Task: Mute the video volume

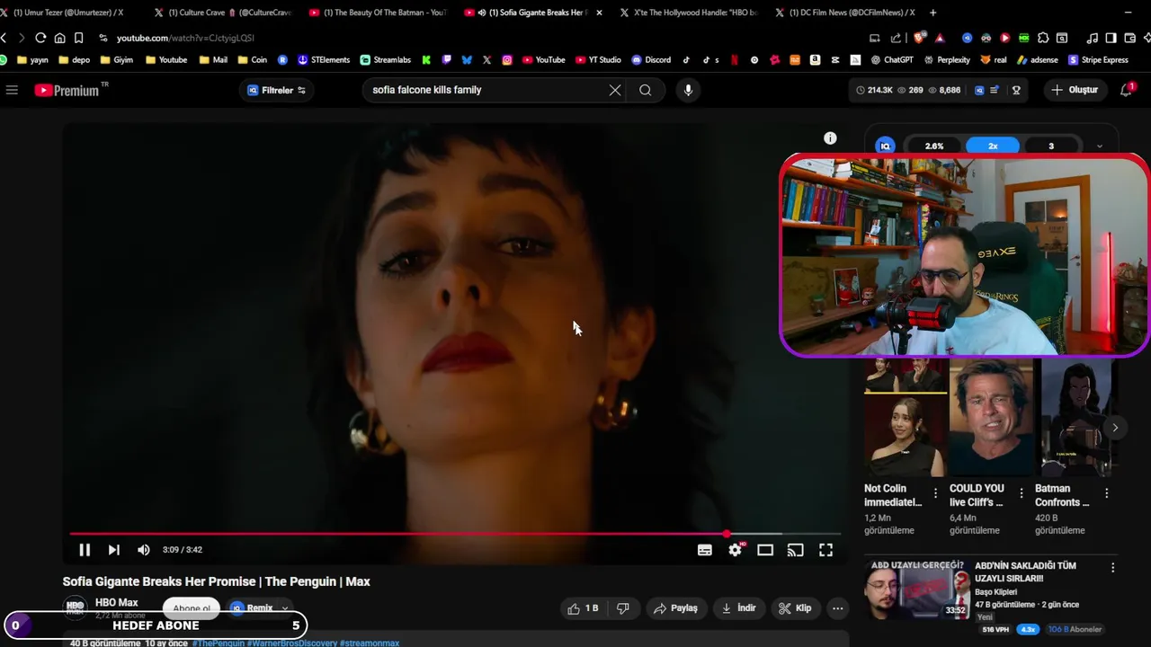Action: [144, 550]
